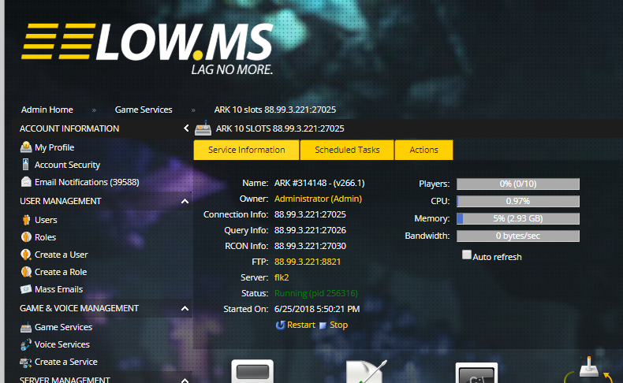Click the Game Services sidebar icon
This screenshot has height=383, width=623.
[26, 327]
